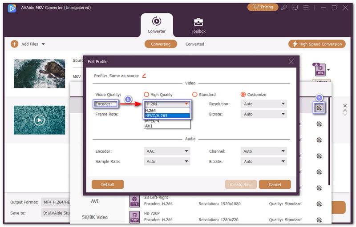Play the second video thumbnail
This screenshot has height=227, width=356.
[39, 120]
